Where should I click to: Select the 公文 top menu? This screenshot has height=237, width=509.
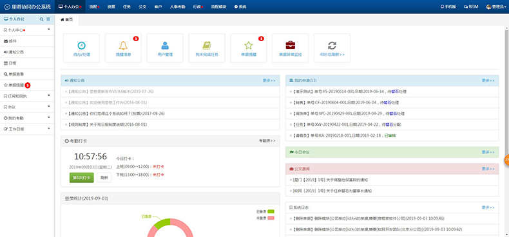tap(142, 7)
